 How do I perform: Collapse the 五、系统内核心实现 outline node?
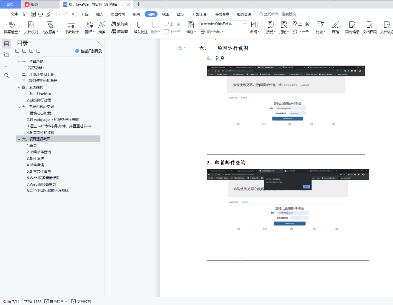(19, 107)
